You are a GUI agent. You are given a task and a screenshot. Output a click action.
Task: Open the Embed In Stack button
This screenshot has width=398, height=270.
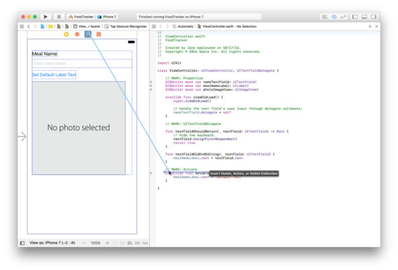click(x=130, y=243)
